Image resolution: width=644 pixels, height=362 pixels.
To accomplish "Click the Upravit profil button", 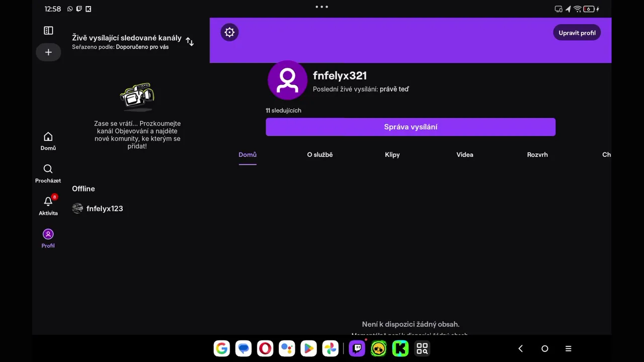I will (x=577, y=33).
